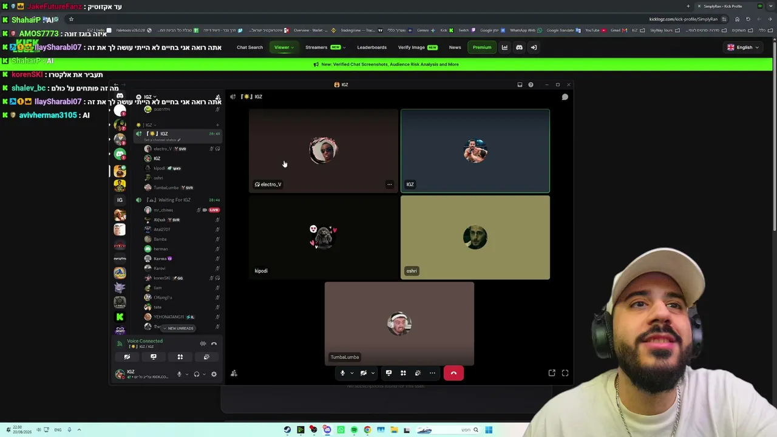Open the News page
777x437 pixels.
pos(455,47)
